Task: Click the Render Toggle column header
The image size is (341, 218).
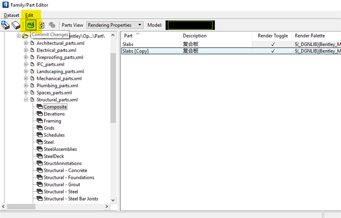Action: pos(272,36)
